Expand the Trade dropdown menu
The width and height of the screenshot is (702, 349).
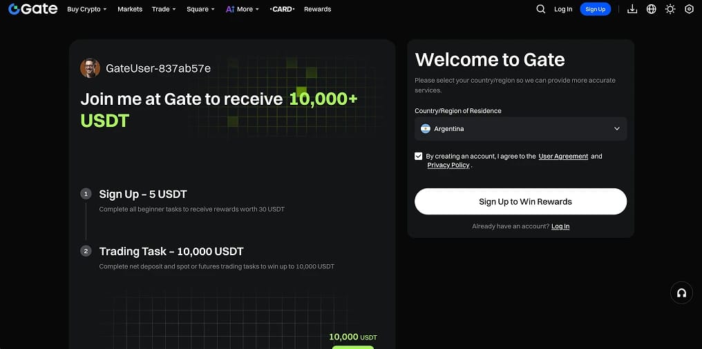[164, 9]
